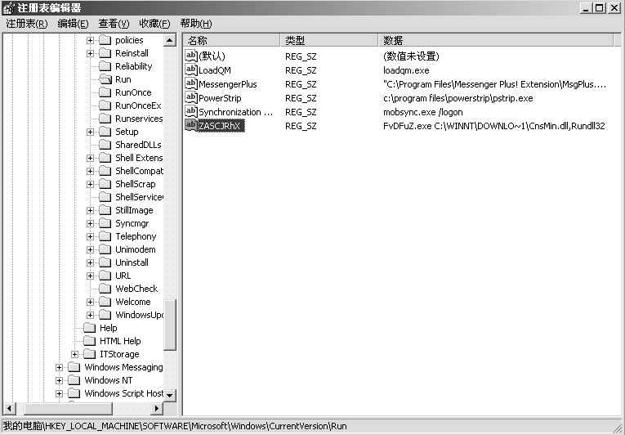625x435 pixels.
Task: Expand the Windows NT key
Action: pos(59,381)
